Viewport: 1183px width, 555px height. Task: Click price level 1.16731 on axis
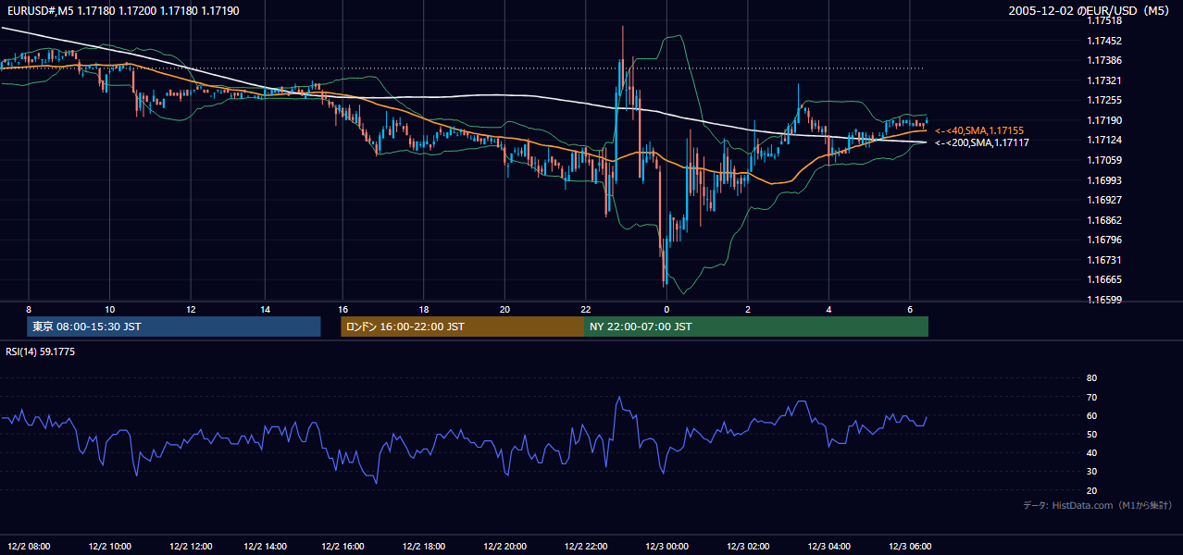1103,260
